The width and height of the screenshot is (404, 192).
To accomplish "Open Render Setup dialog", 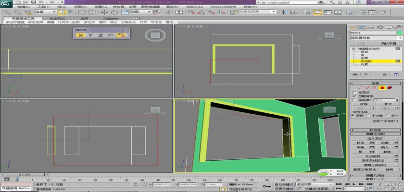I will tap(362, 12).
